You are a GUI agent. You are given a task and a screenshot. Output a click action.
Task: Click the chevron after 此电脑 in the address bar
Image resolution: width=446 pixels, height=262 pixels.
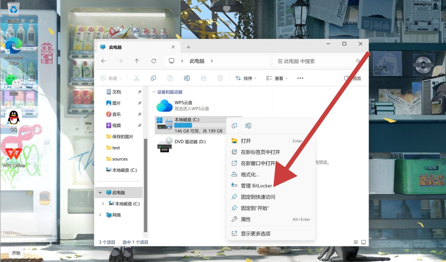[x=212, y=61]
